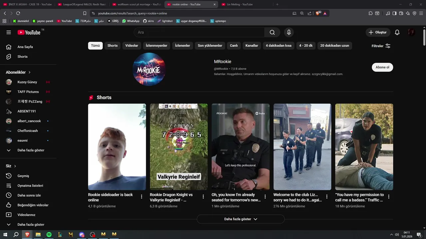Open the Filtreler filter panel
Image resolution: width=426 pixels, height=239 pixels.
pyautogui.click(x=381, y=46)
